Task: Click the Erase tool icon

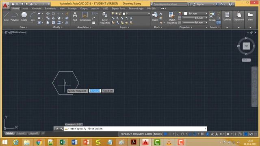Action: (67, 13)
